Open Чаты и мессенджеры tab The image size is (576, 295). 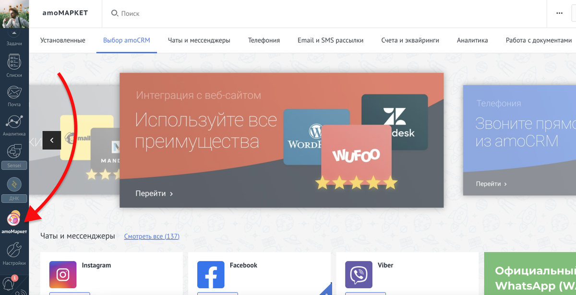(x=199, y=40)
